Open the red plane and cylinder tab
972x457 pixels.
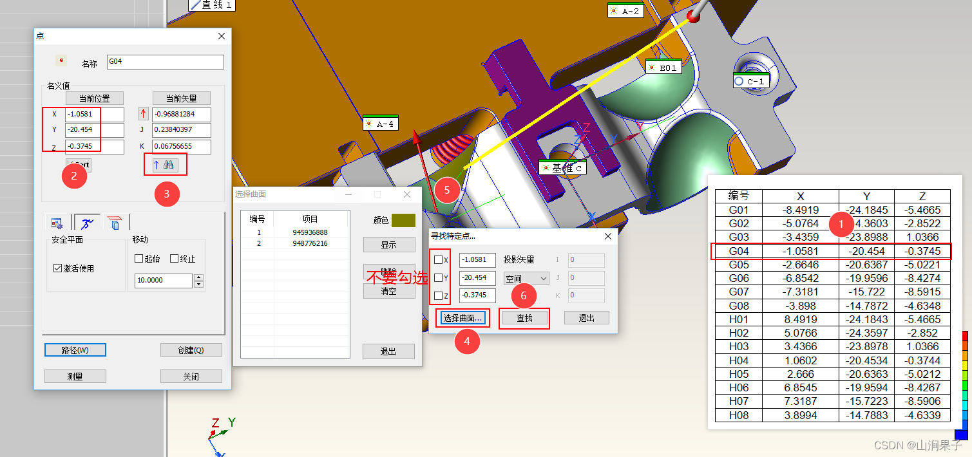[113, 223]
